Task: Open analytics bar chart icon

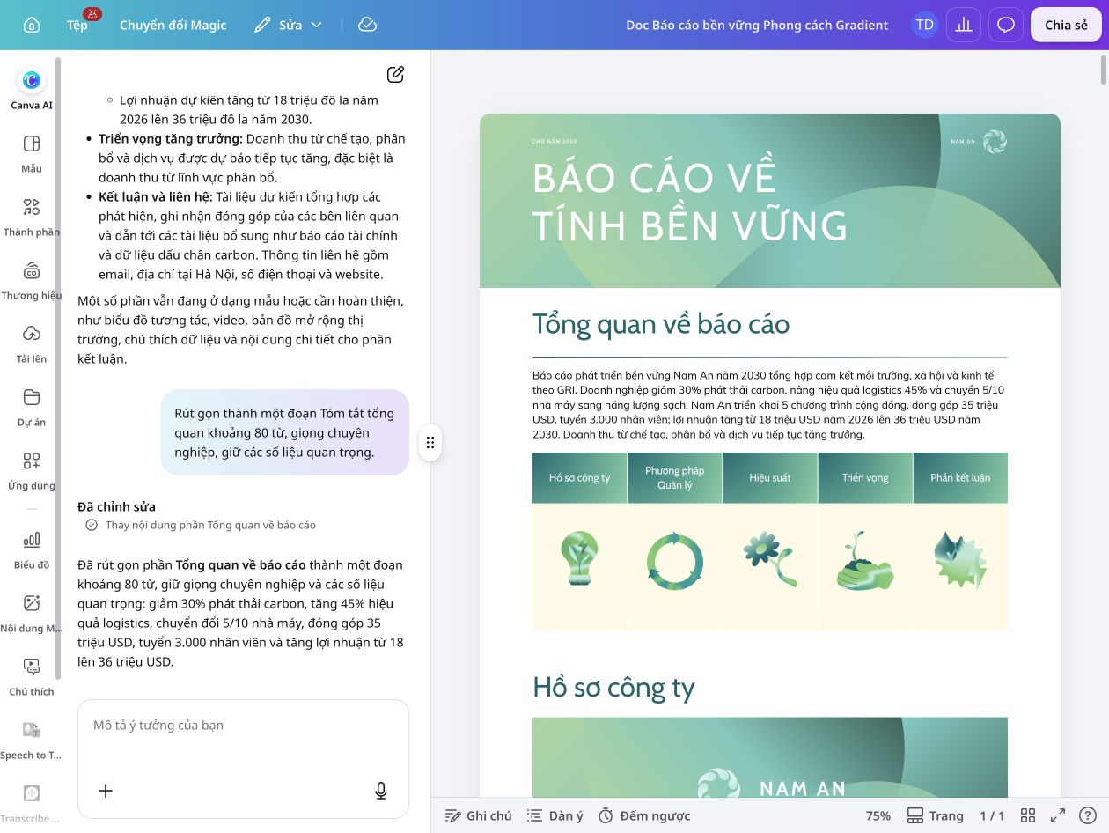Action: [964, 25]
